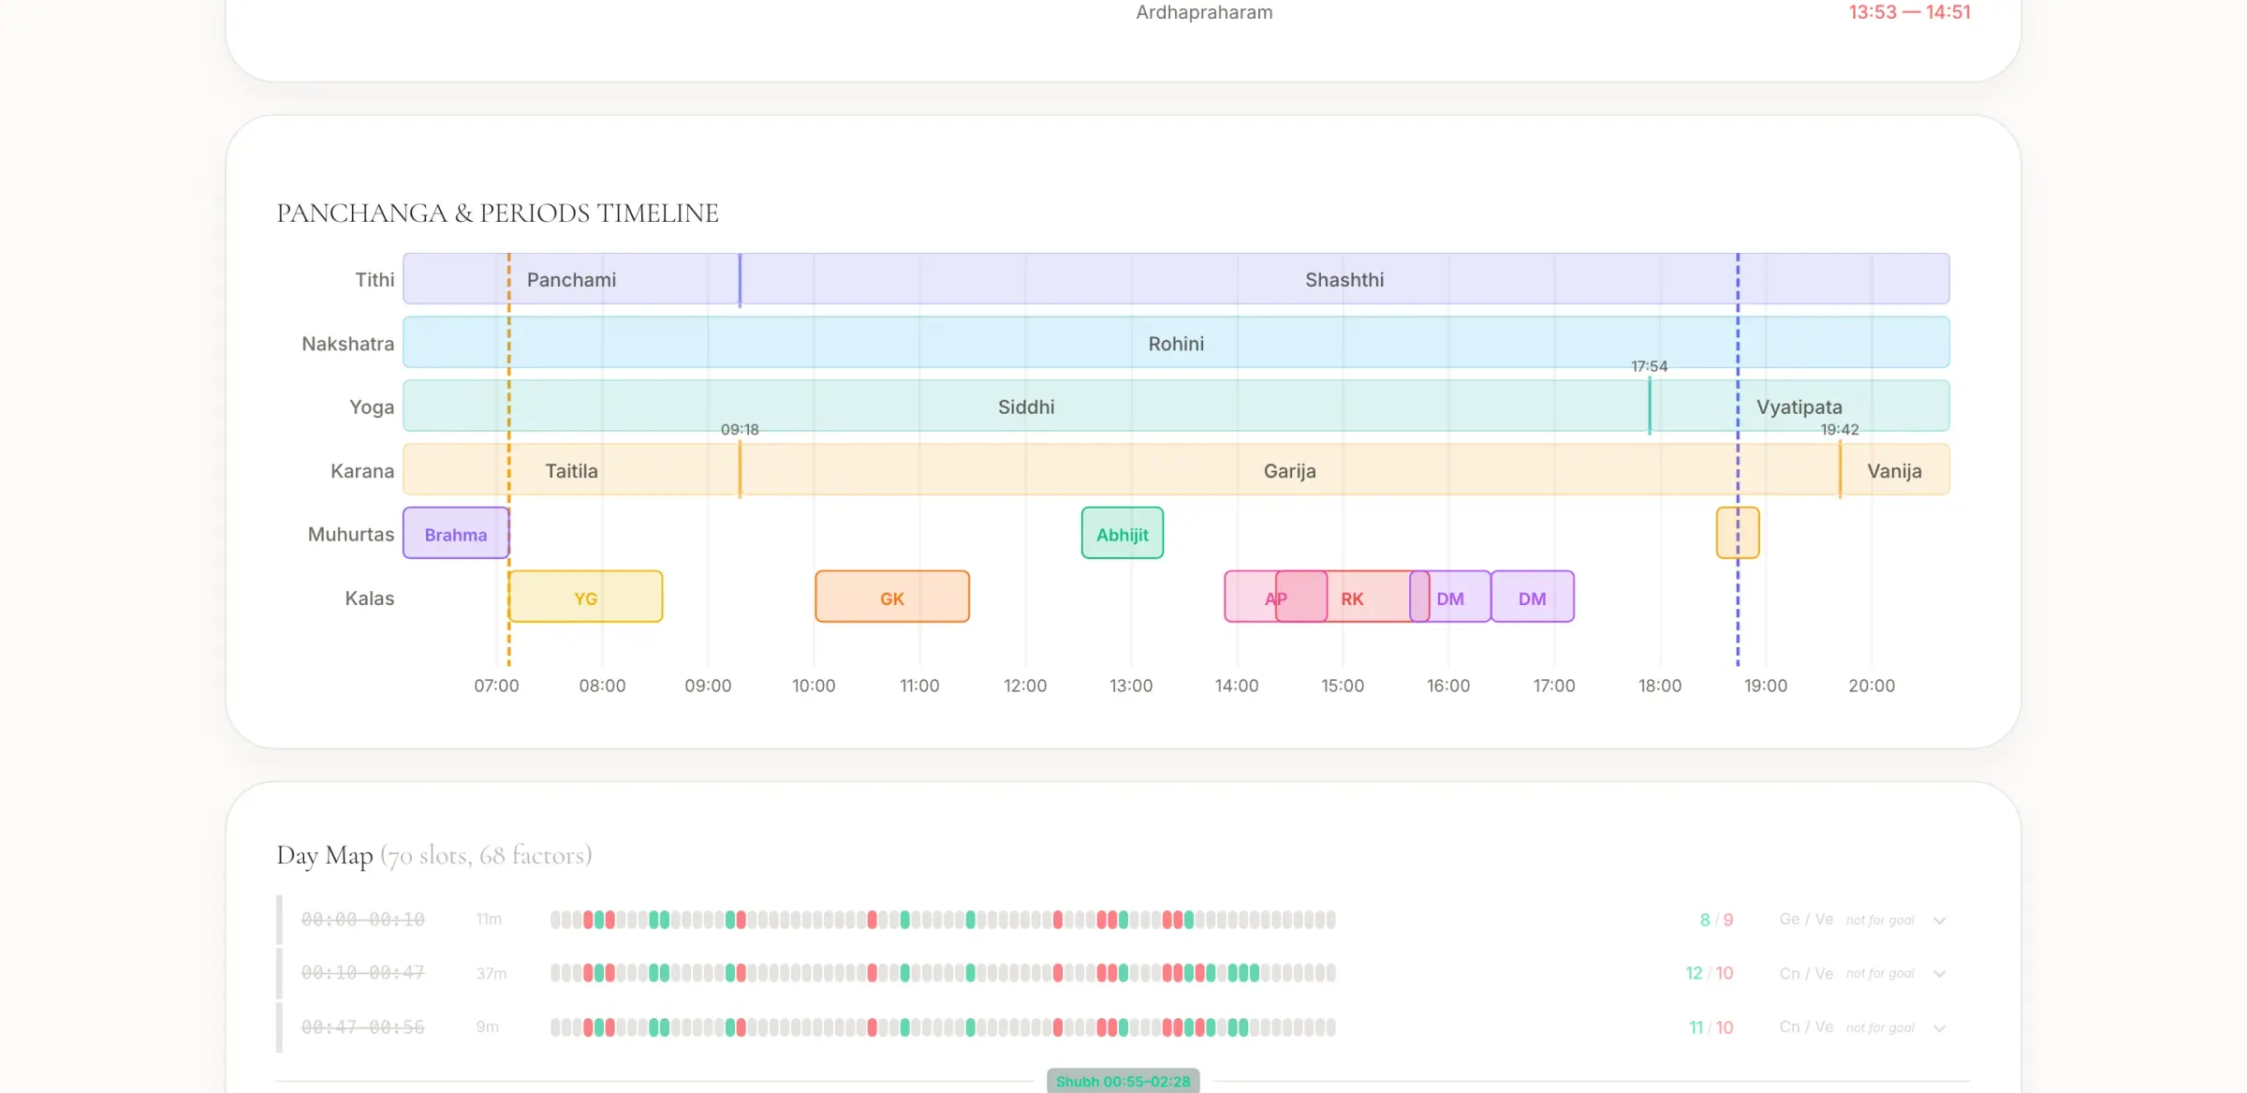Click the factor dots strip in 00:10–00:47 row
The height and width of the screenshot is (1093, 2247).
pyautogui.click(x=943, y=973)
